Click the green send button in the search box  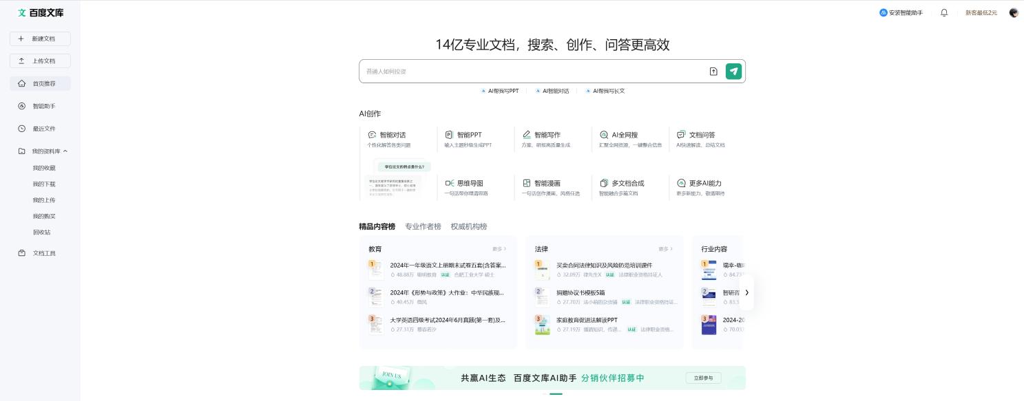(x=734, y=72)
